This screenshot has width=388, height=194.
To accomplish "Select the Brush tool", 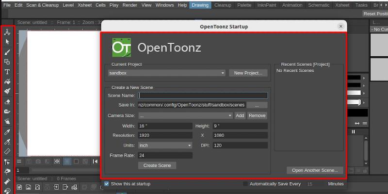I will 7,52.
